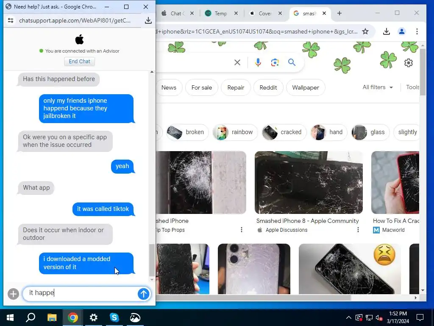Screen dimensions: 434x326
Task: Select the Repair filter chip
Action: (236, 87)
